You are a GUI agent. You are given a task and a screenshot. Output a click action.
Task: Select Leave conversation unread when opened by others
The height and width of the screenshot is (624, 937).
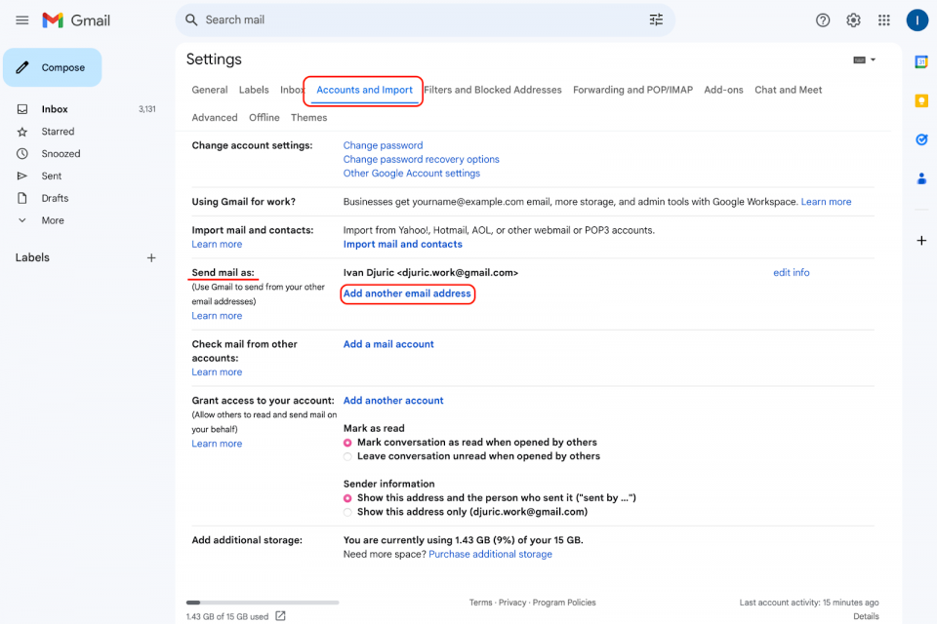(x=346, y=455)
